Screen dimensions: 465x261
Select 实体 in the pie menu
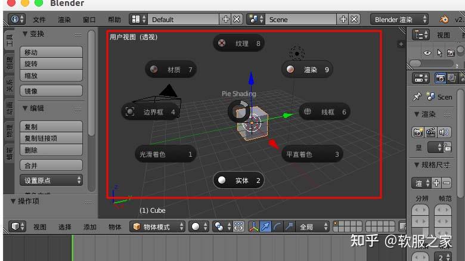point(238,181)
